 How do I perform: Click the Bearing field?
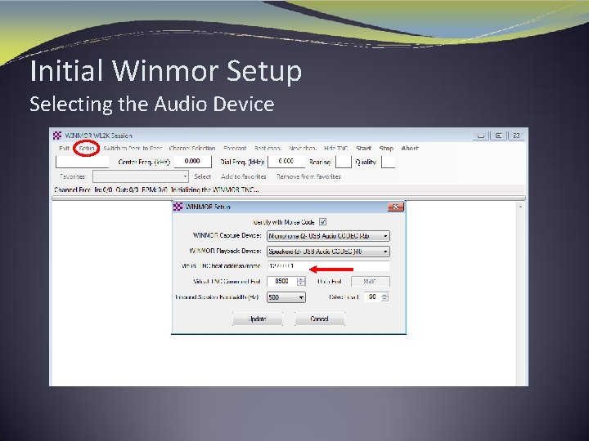tap(343, 162)
